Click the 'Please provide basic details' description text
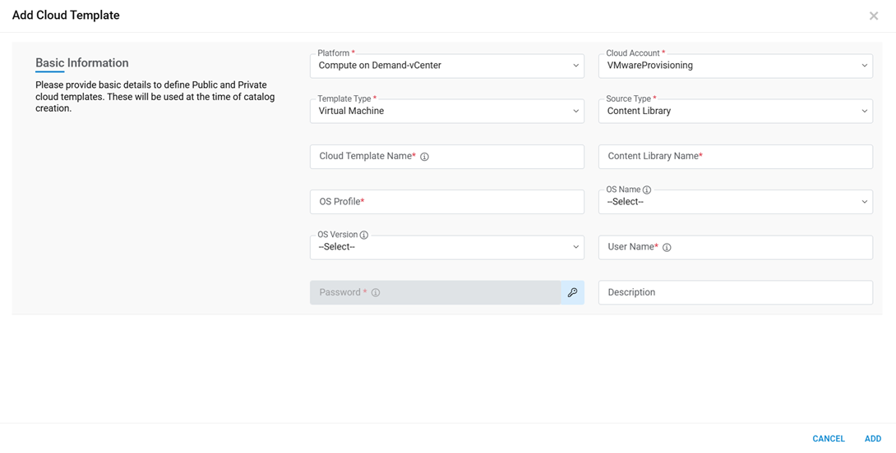 coord(155,97)
